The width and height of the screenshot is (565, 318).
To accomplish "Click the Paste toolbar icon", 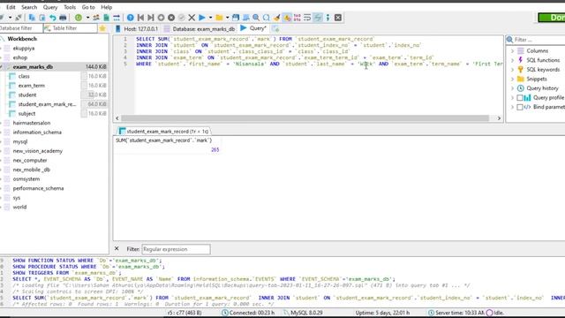I will [42, 18].
